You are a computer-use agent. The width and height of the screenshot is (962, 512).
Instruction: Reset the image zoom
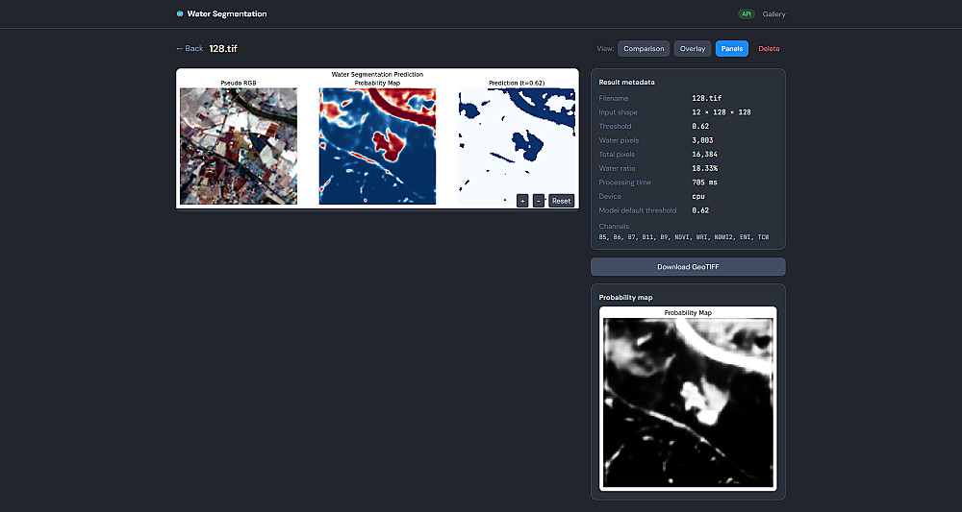[562, 201]
